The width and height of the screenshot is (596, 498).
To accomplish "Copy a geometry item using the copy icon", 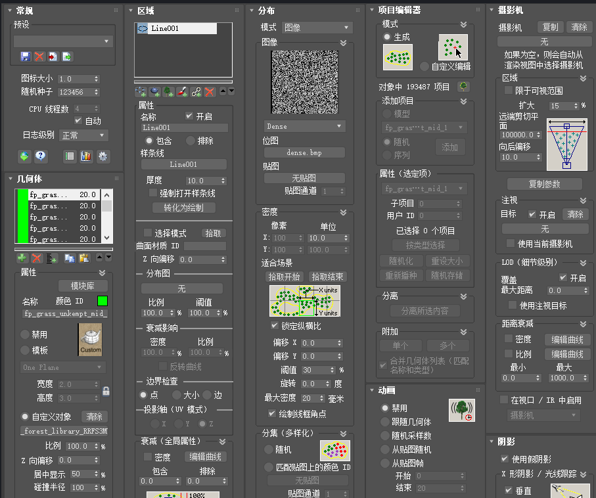I will coord(70,258).
